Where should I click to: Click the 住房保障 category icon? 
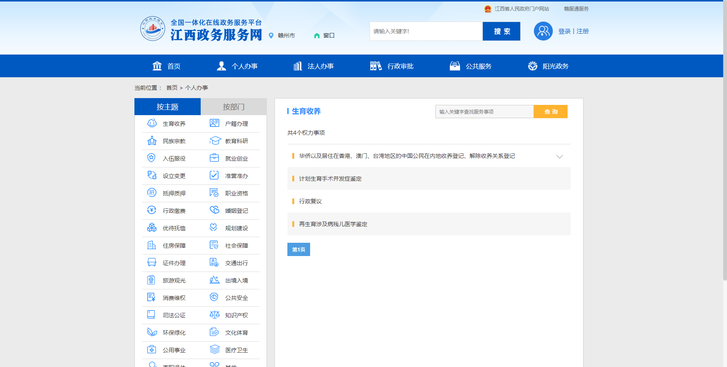(152, 245)
